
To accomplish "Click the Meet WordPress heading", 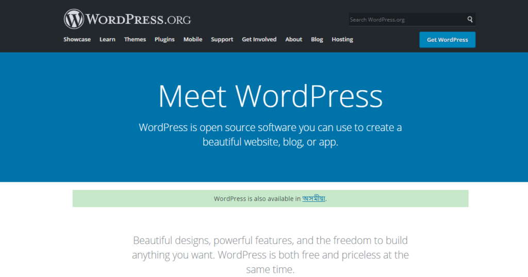I will pos(270,96).
